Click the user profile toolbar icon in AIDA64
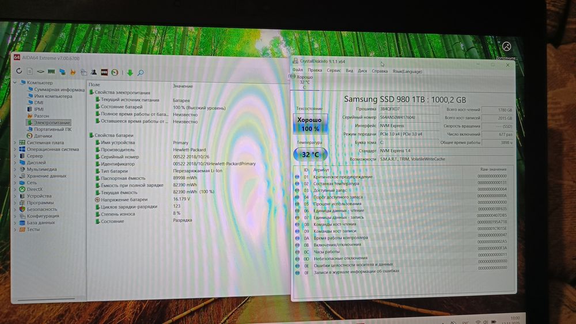The image size is (576, 324). tap(94, 73)
